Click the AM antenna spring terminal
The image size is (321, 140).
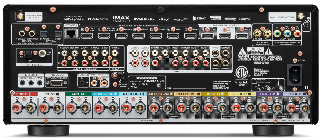pos(28,55)
